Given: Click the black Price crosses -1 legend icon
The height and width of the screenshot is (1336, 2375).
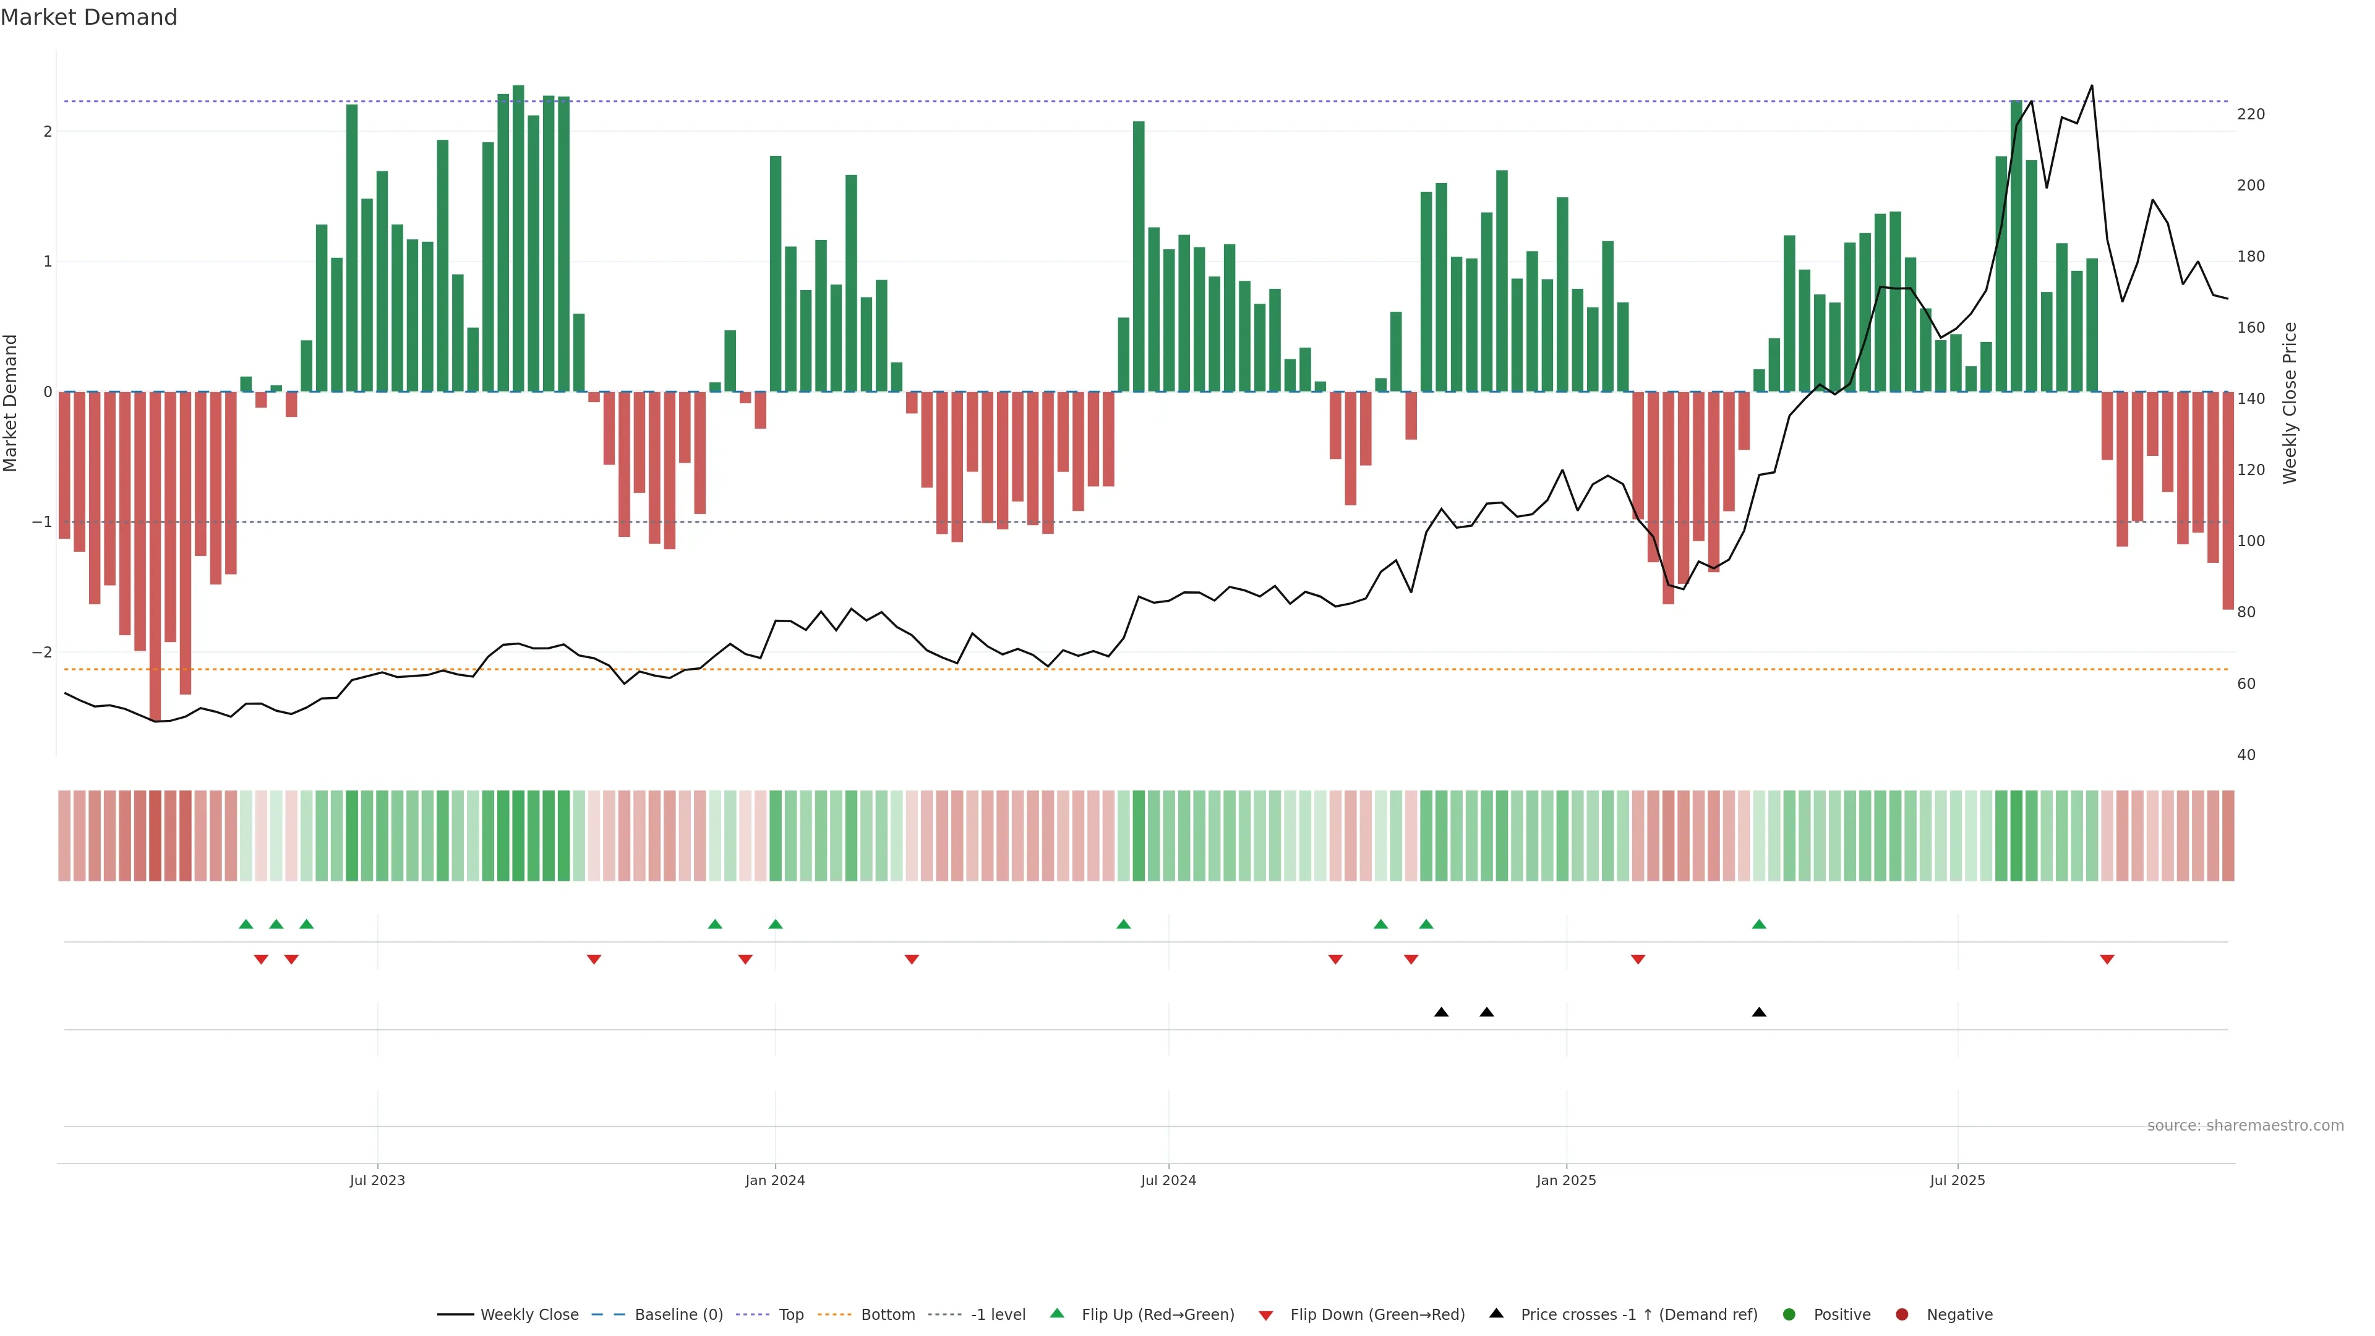Looking at the screenshot, I should 1496,1314.
